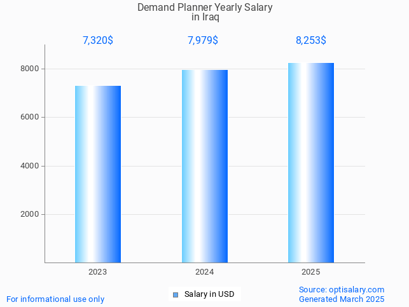Click the 8000 y-axis tick label

point(30,69)
